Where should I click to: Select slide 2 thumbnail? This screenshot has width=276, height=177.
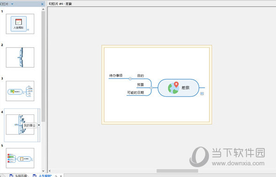point(20,57)
